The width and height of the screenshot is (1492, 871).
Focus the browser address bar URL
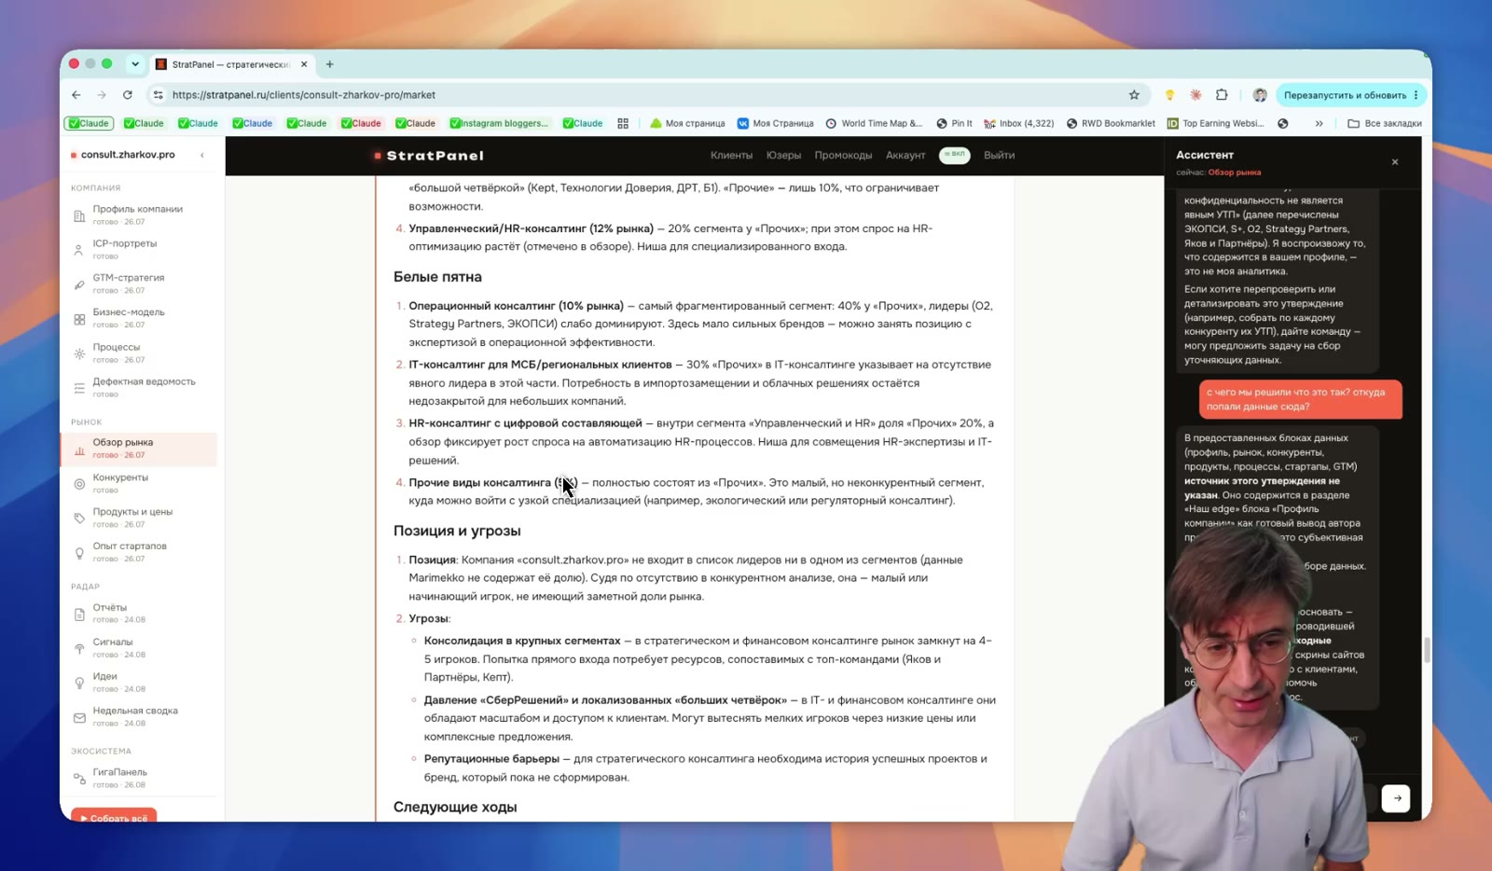click(x=304, y=95)
